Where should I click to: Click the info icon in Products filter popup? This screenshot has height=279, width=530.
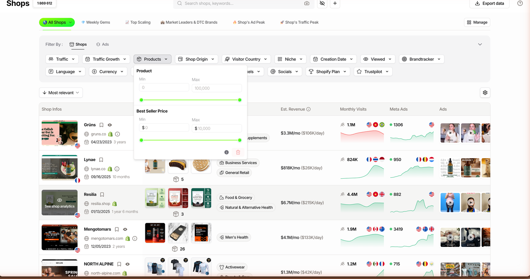pos(227,152)
